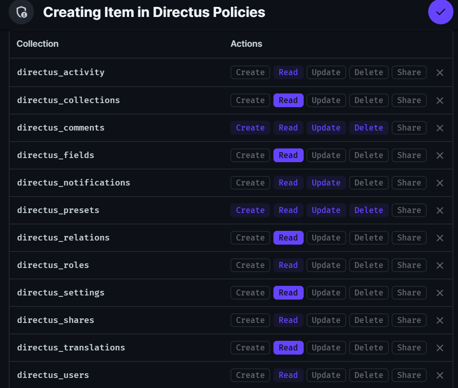The image size is (458, 388).
Task: Remove the directus_shares permission row
Action: [440, 320]
